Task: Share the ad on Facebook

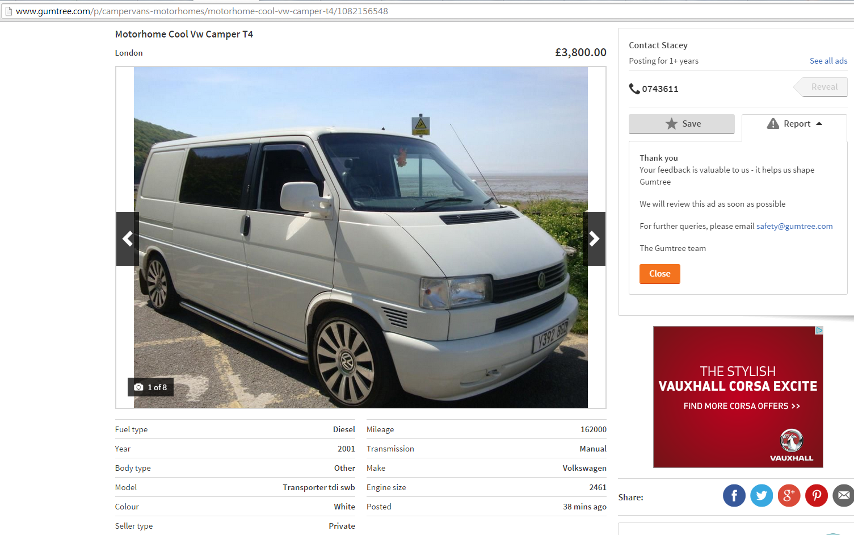Action: (x=734, y=495)
